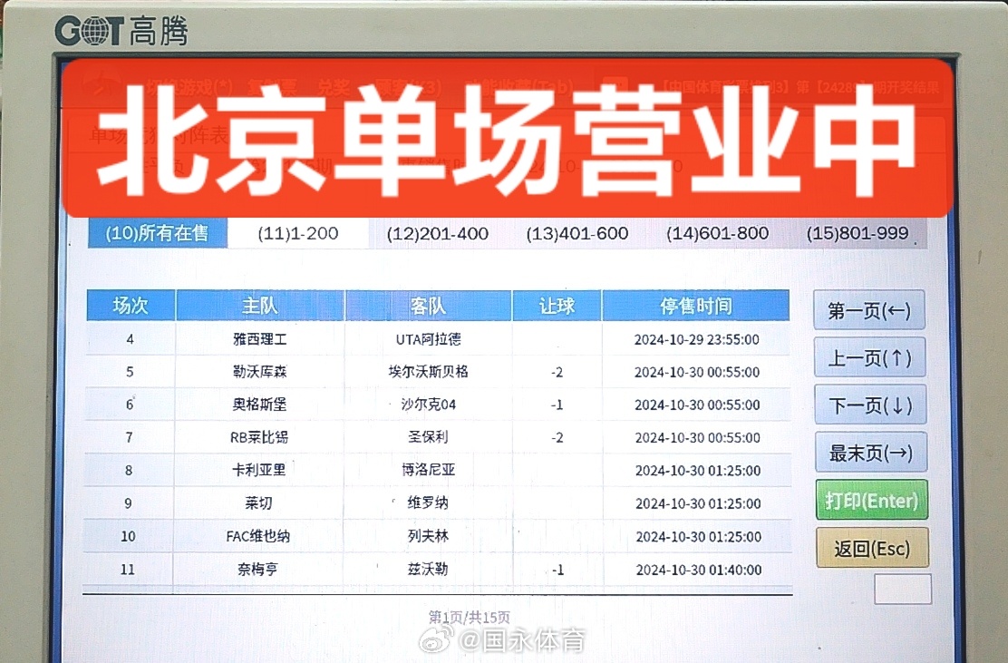The height and width of the screenshot is (663, 1008).
Task: Click the 客队 column header
Action: pos(428,306)
